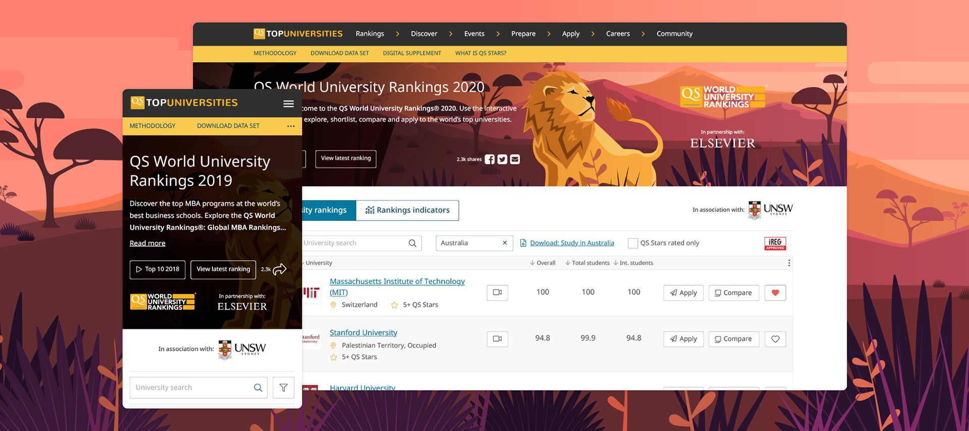Open the Stanford University link

[363, 333]
